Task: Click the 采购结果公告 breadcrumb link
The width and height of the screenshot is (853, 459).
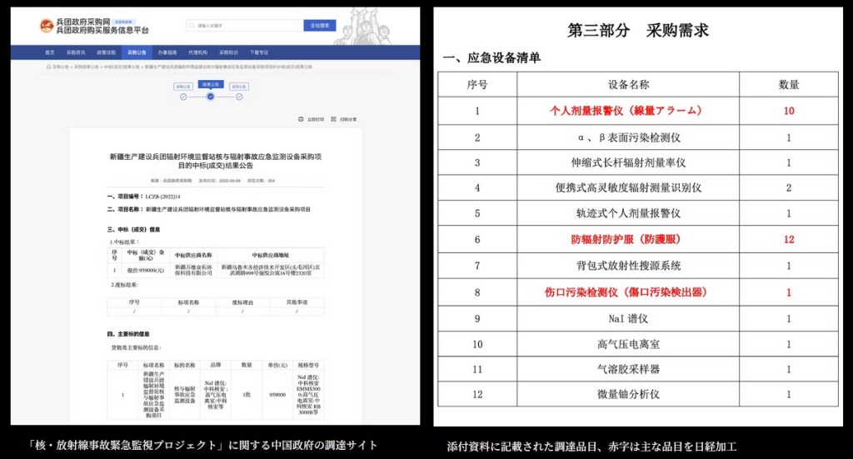Action: (x=87, y=66)
